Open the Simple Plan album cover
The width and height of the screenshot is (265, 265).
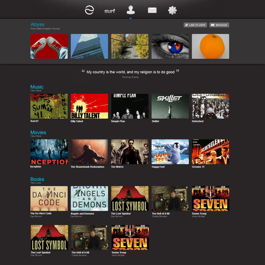click(130, 106)
